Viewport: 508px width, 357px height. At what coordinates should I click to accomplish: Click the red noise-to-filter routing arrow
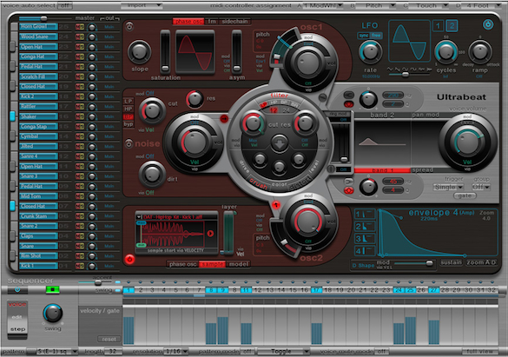224,119
